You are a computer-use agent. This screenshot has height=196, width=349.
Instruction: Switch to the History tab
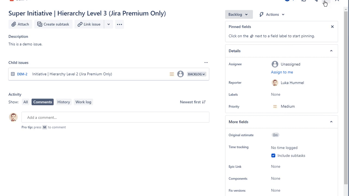tap(64, 102)
